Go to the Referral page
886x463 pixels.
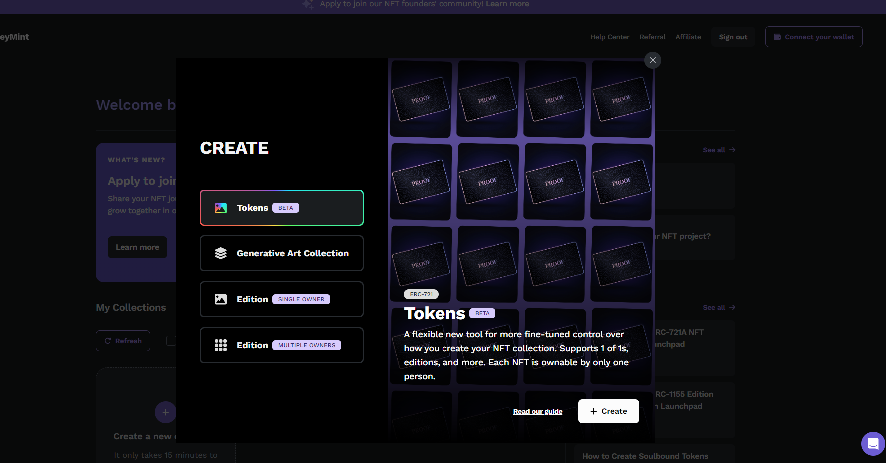tap(652, 37)
